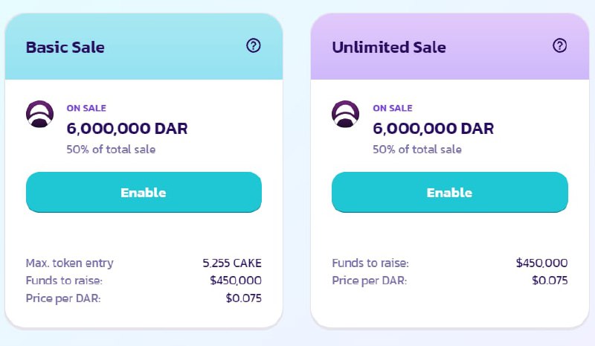Open the Basic Sale help question icon
The width and height of the screenshot is (595, 346).
(254, 46)
